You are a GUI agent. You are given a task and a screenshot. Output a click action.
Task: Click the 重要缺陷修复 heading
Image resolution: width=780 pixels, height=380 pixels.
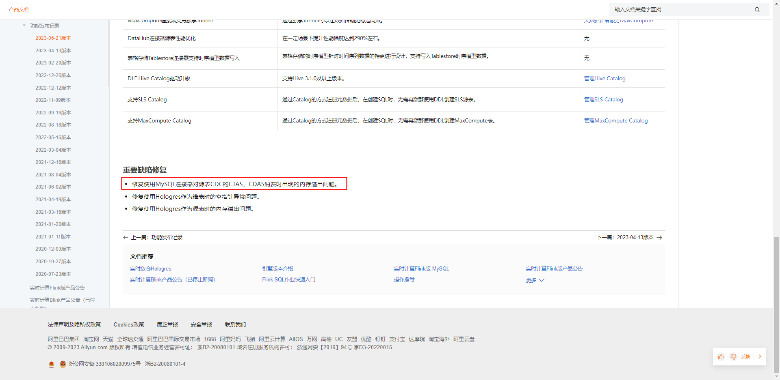[145, 170]
